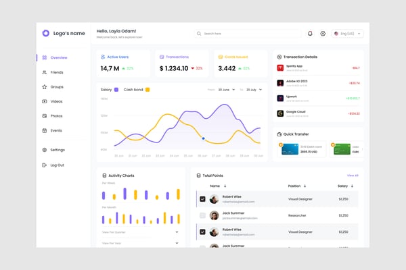
Task: Click the Events calendar icon
Action: coord(45,130)
